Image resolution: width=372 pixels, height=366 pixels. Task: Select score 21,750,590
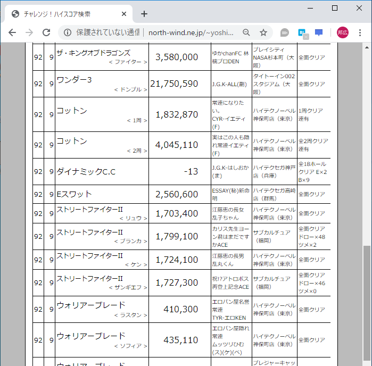(174, 84)
